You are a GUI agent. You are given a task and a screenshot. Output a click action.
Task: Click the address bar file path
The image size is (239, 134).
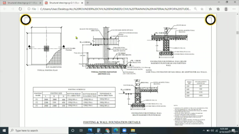click(115, 9)
